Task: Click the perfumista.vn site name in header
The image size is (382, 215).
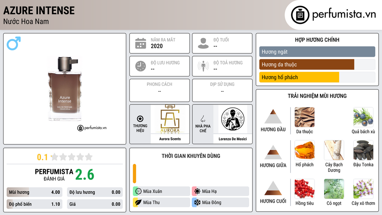Action: pos(344,15)
